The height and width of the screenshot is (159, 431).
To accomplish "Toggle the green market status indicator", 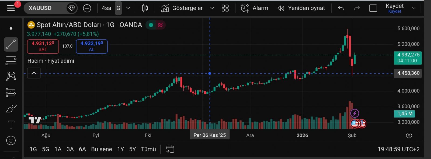I will tap(151, 25).
